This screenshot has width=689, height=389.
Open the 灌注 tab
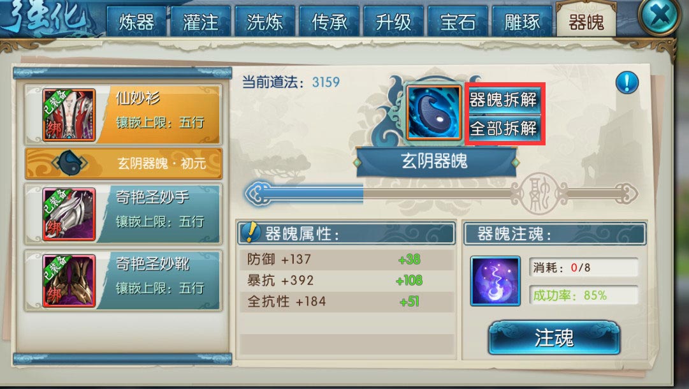pos(200,22)
